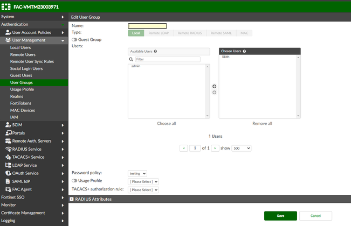Click the TACACS+ Service icon
This screenshot has width=351, height=226.
8,157
